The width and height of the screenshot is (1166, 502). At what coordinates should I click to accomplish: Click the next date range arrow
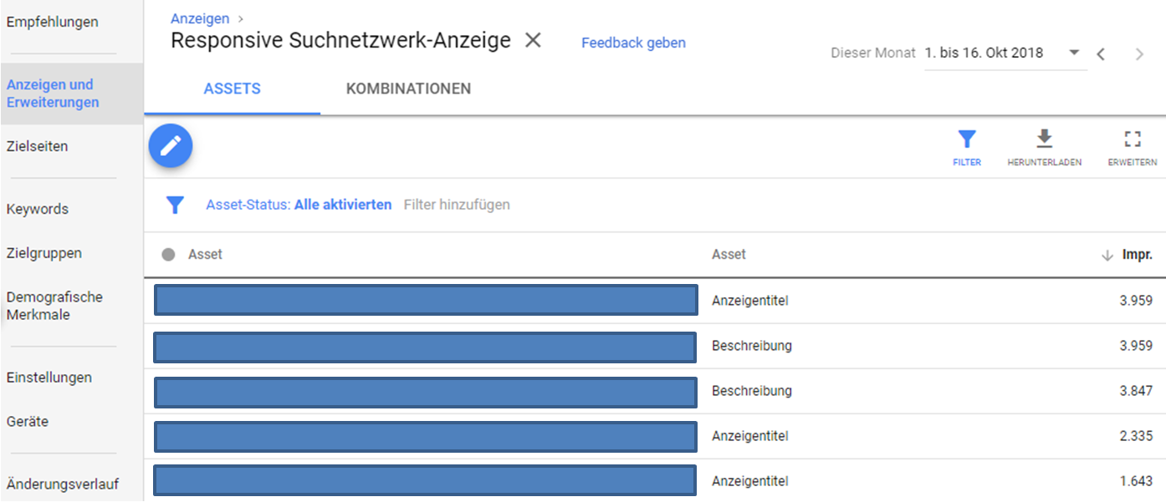point(1139,53)
